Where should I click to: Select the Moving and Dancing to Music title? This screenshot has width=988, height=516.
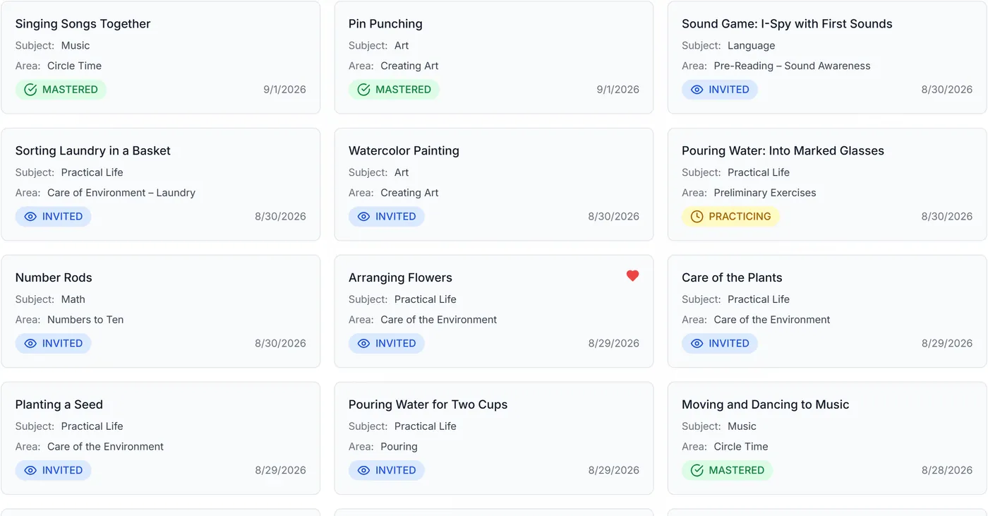pyautogui.click(x=766, y=405)
